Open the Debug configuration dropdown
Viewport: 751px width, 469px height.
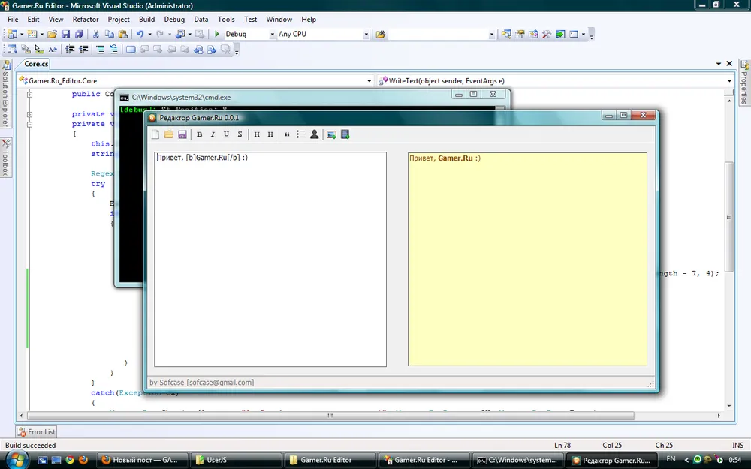tap(272, 34)
